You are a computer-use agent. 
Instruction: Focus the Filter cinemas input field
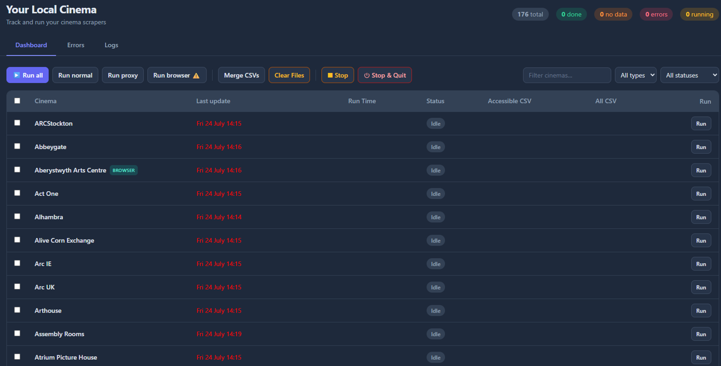tap(567, 75)
